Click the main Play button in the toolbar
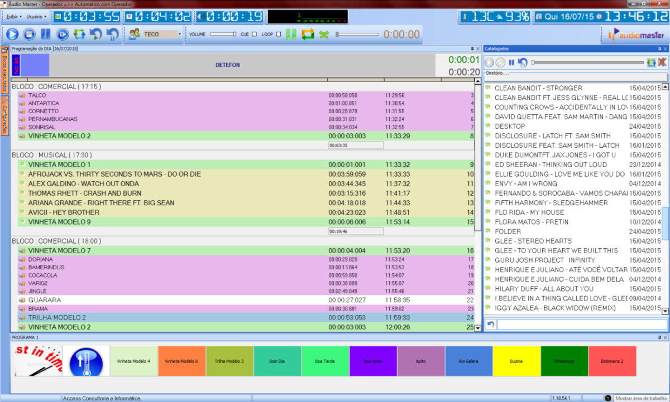Screen dimensions: 670x402 click(12, 35)
